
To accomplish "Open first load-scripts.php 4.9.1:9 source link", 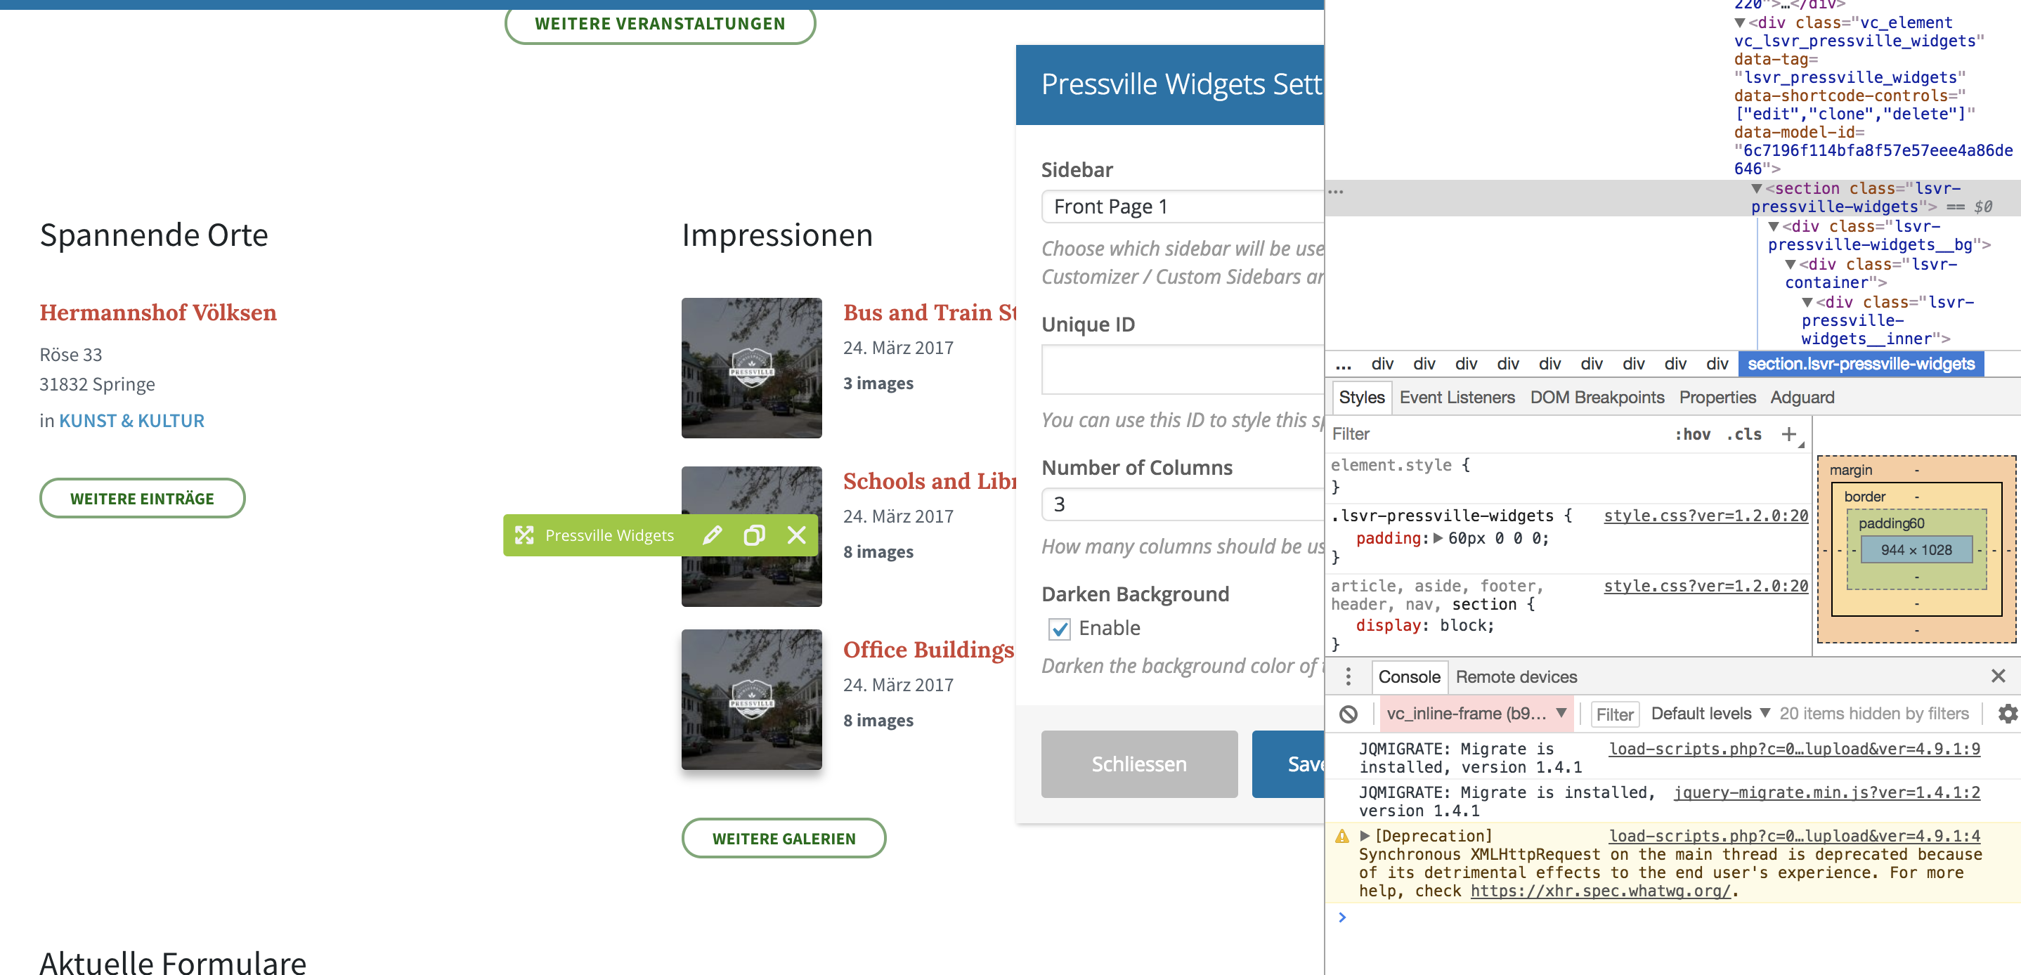I will [1794, 748].
